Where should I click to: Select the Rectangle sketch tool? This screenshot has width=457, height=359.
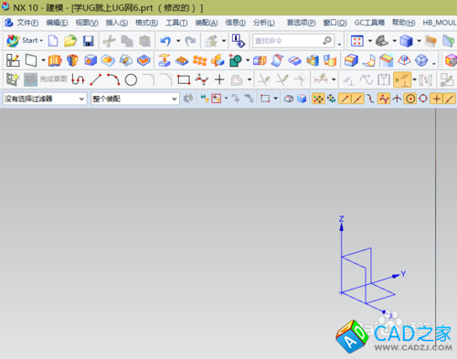[x=184, y=80]
